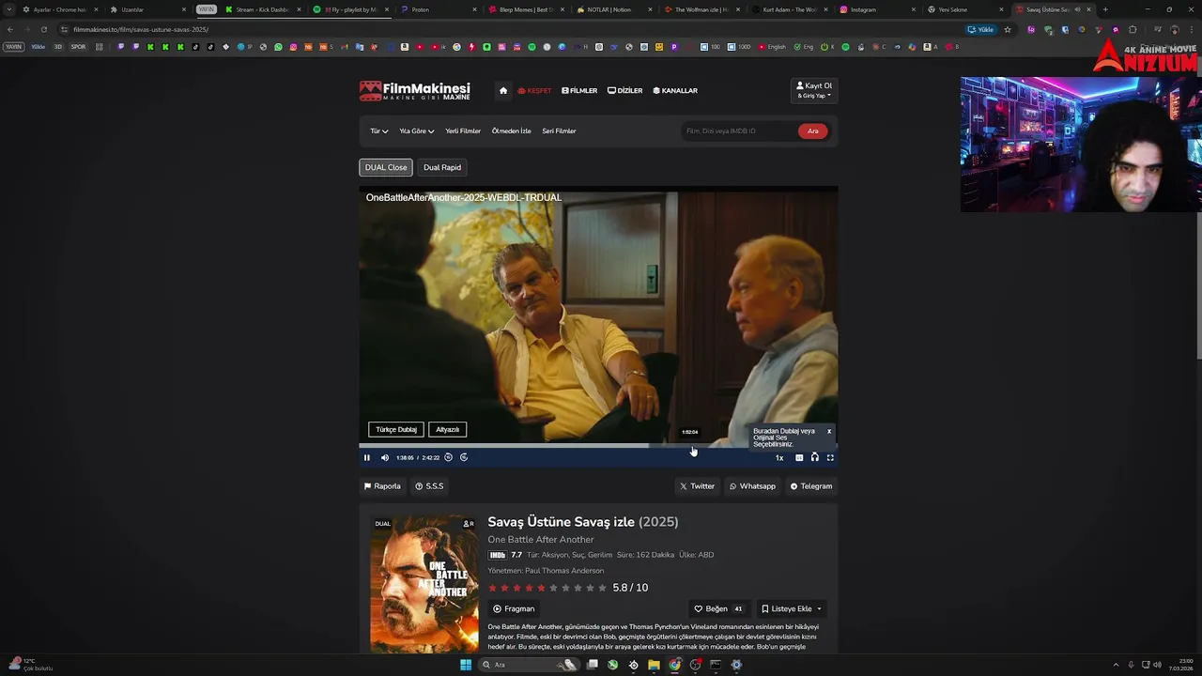Share on Whatsapp

click(x=753, y=486)
